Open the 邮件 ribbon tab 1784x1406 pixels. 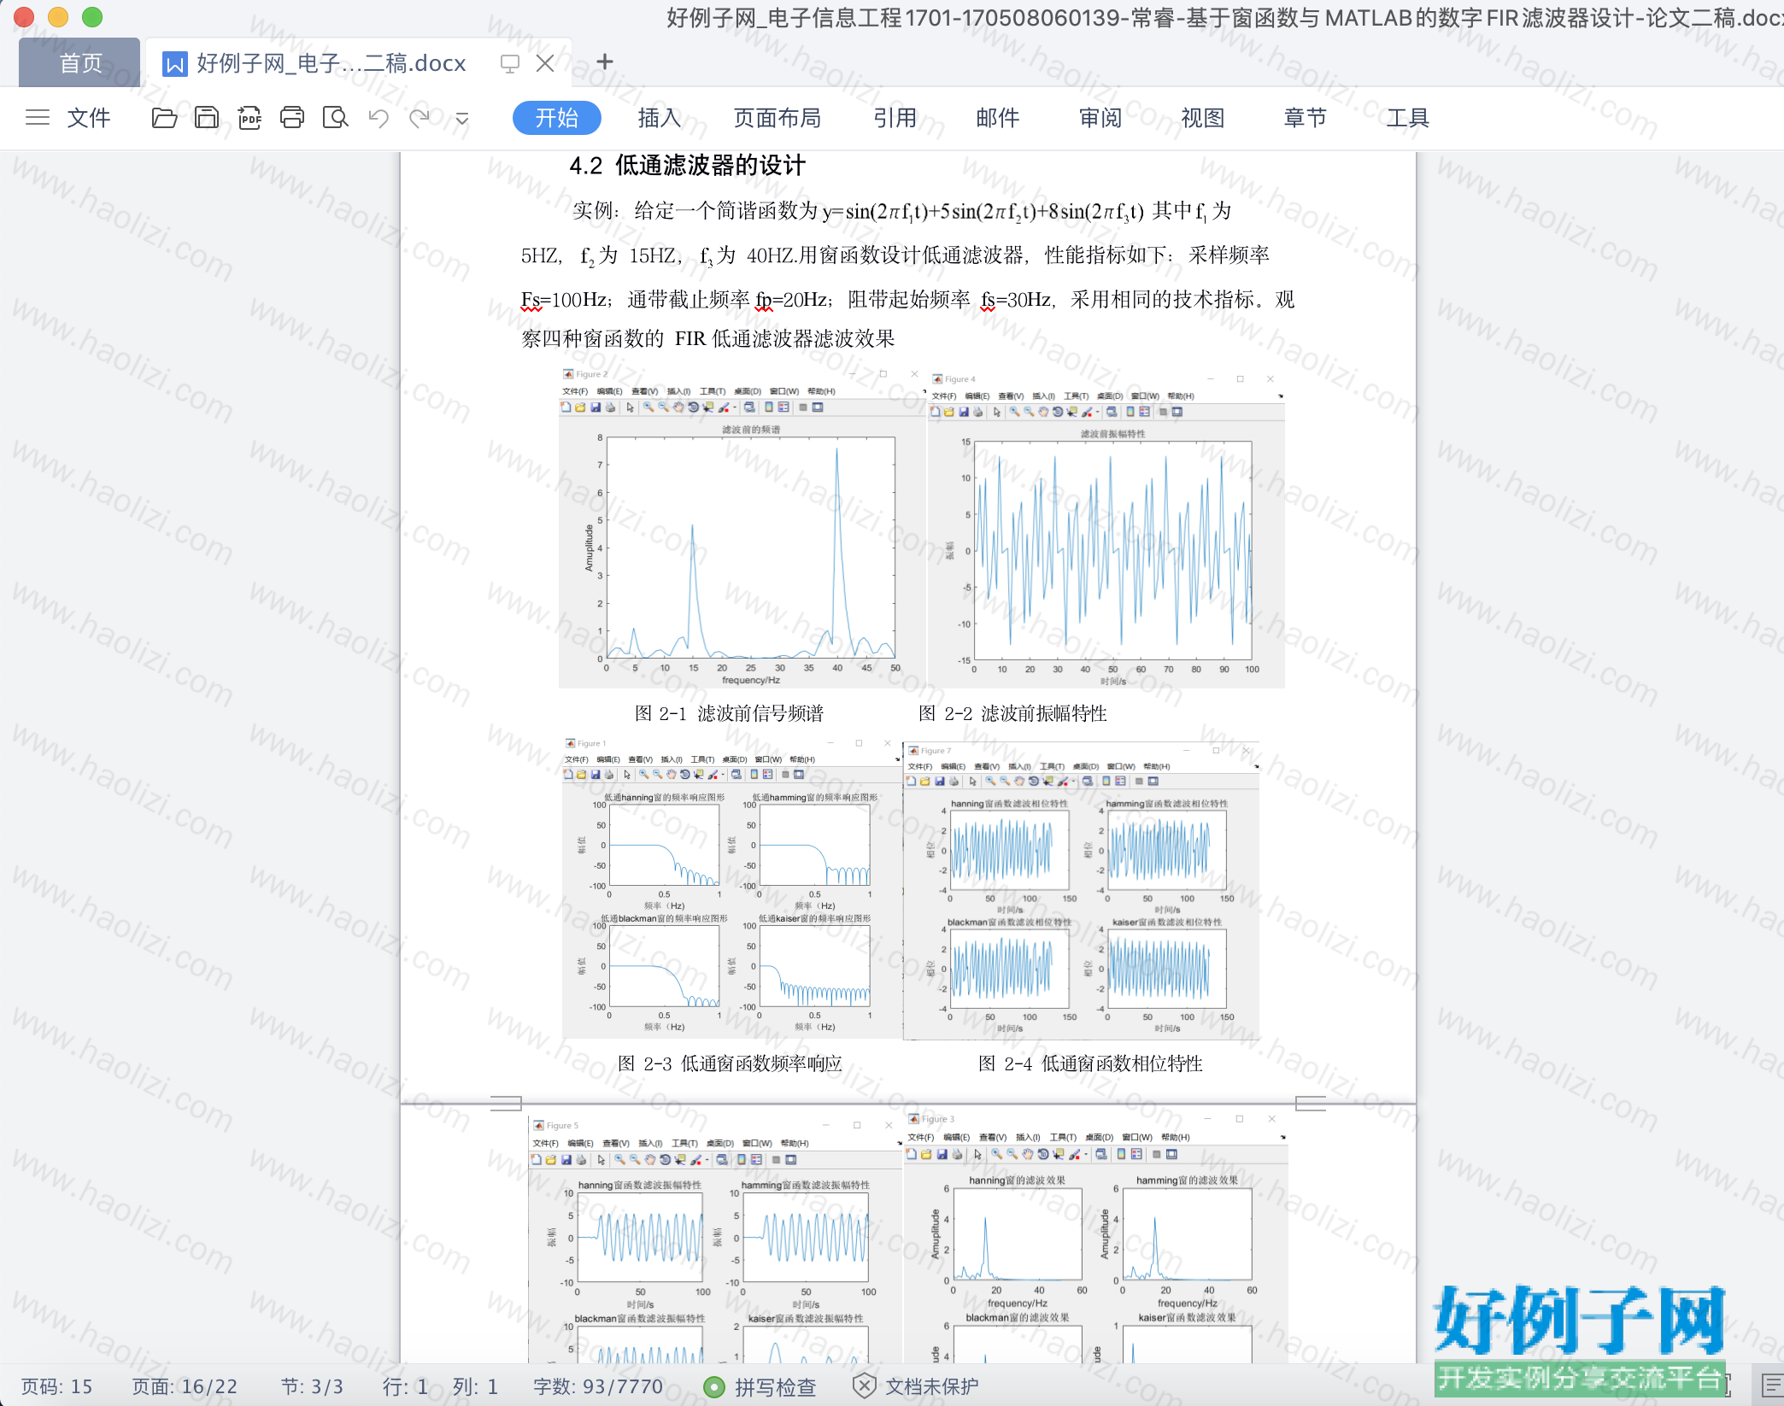click(x=998, y=118)
